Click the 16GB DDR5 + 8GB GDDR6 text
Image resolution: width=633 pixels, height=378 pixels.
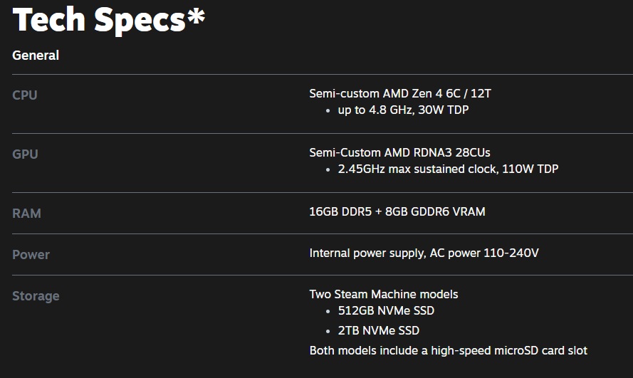[x=397, y=211]
